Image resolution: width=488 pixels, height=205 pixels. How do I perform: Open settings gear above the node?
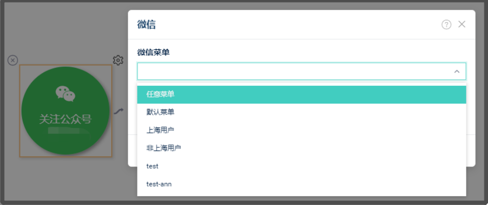(118, 60)
